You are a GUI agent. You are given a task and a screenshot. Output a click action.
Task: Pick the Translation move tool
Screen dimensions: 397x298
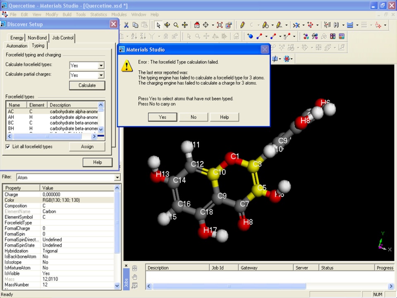(x=185, y=25)
